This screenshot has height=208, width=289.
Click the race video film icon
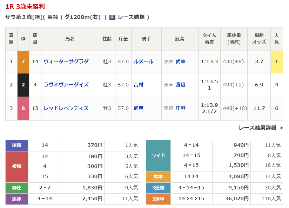coord(112,17)
